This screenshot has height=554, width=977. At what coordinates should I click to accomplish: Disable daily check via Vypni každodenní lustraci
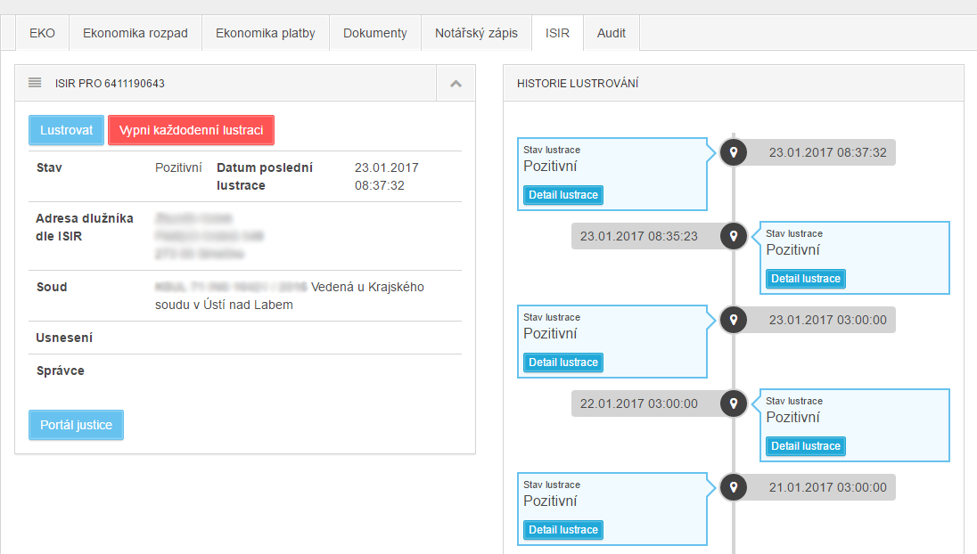pyautogui.click(x=192, y=130)
